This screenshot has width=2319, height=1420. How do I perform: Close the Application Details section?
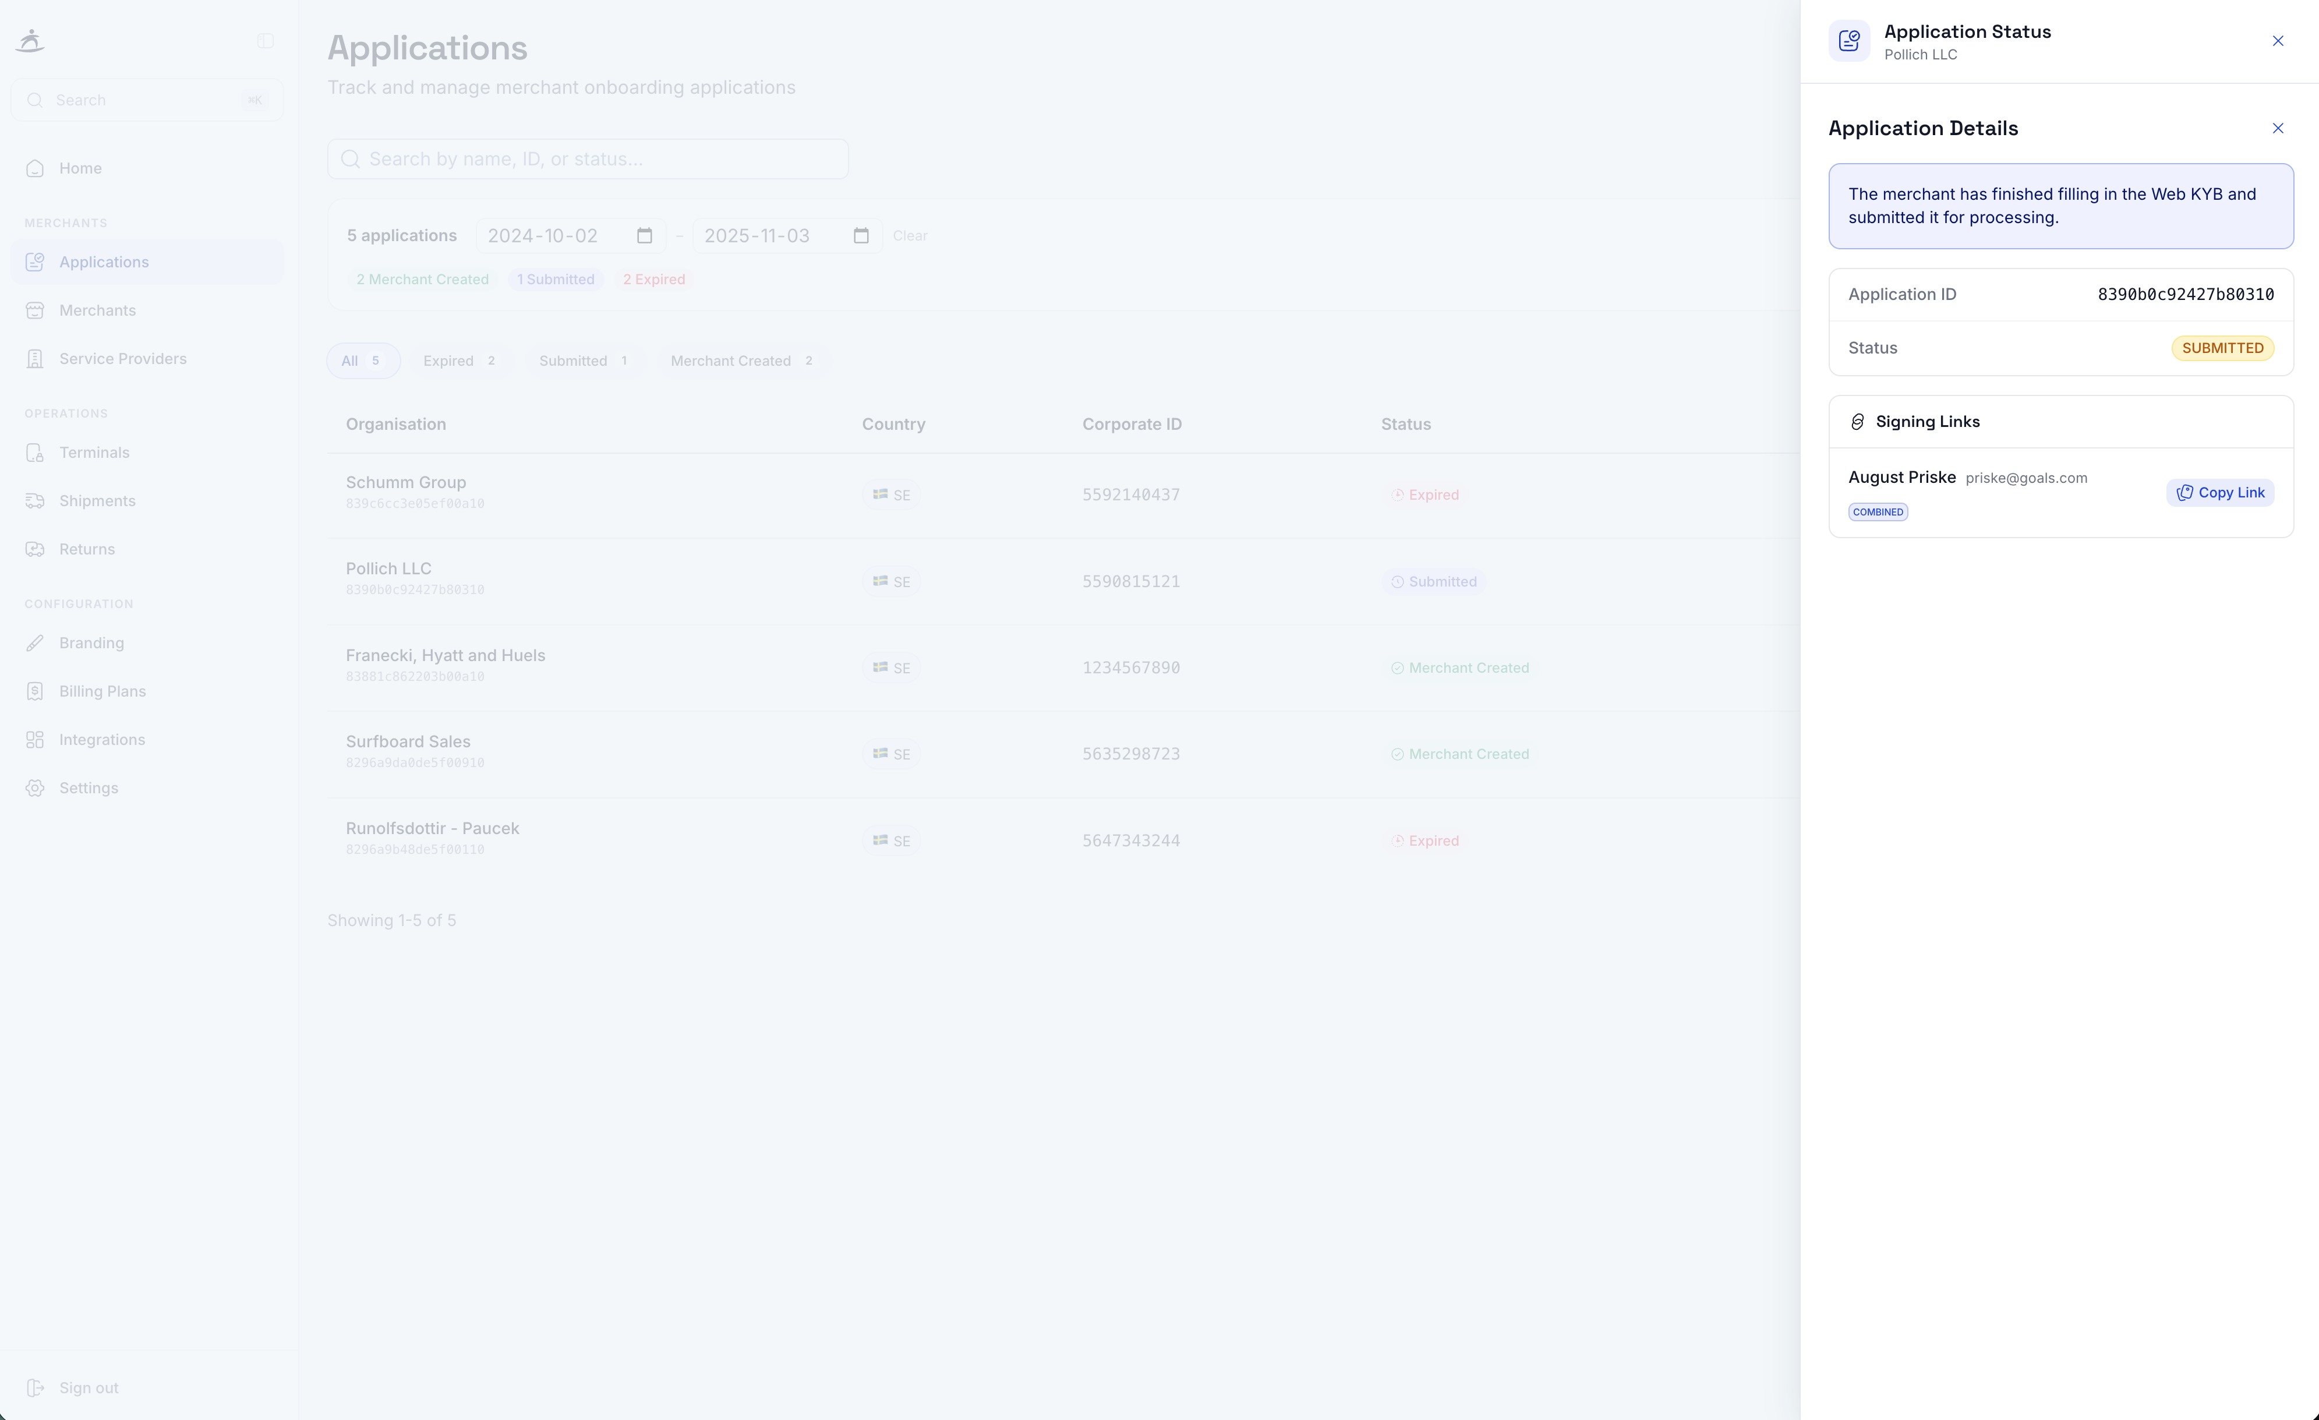pos(2276,128)
